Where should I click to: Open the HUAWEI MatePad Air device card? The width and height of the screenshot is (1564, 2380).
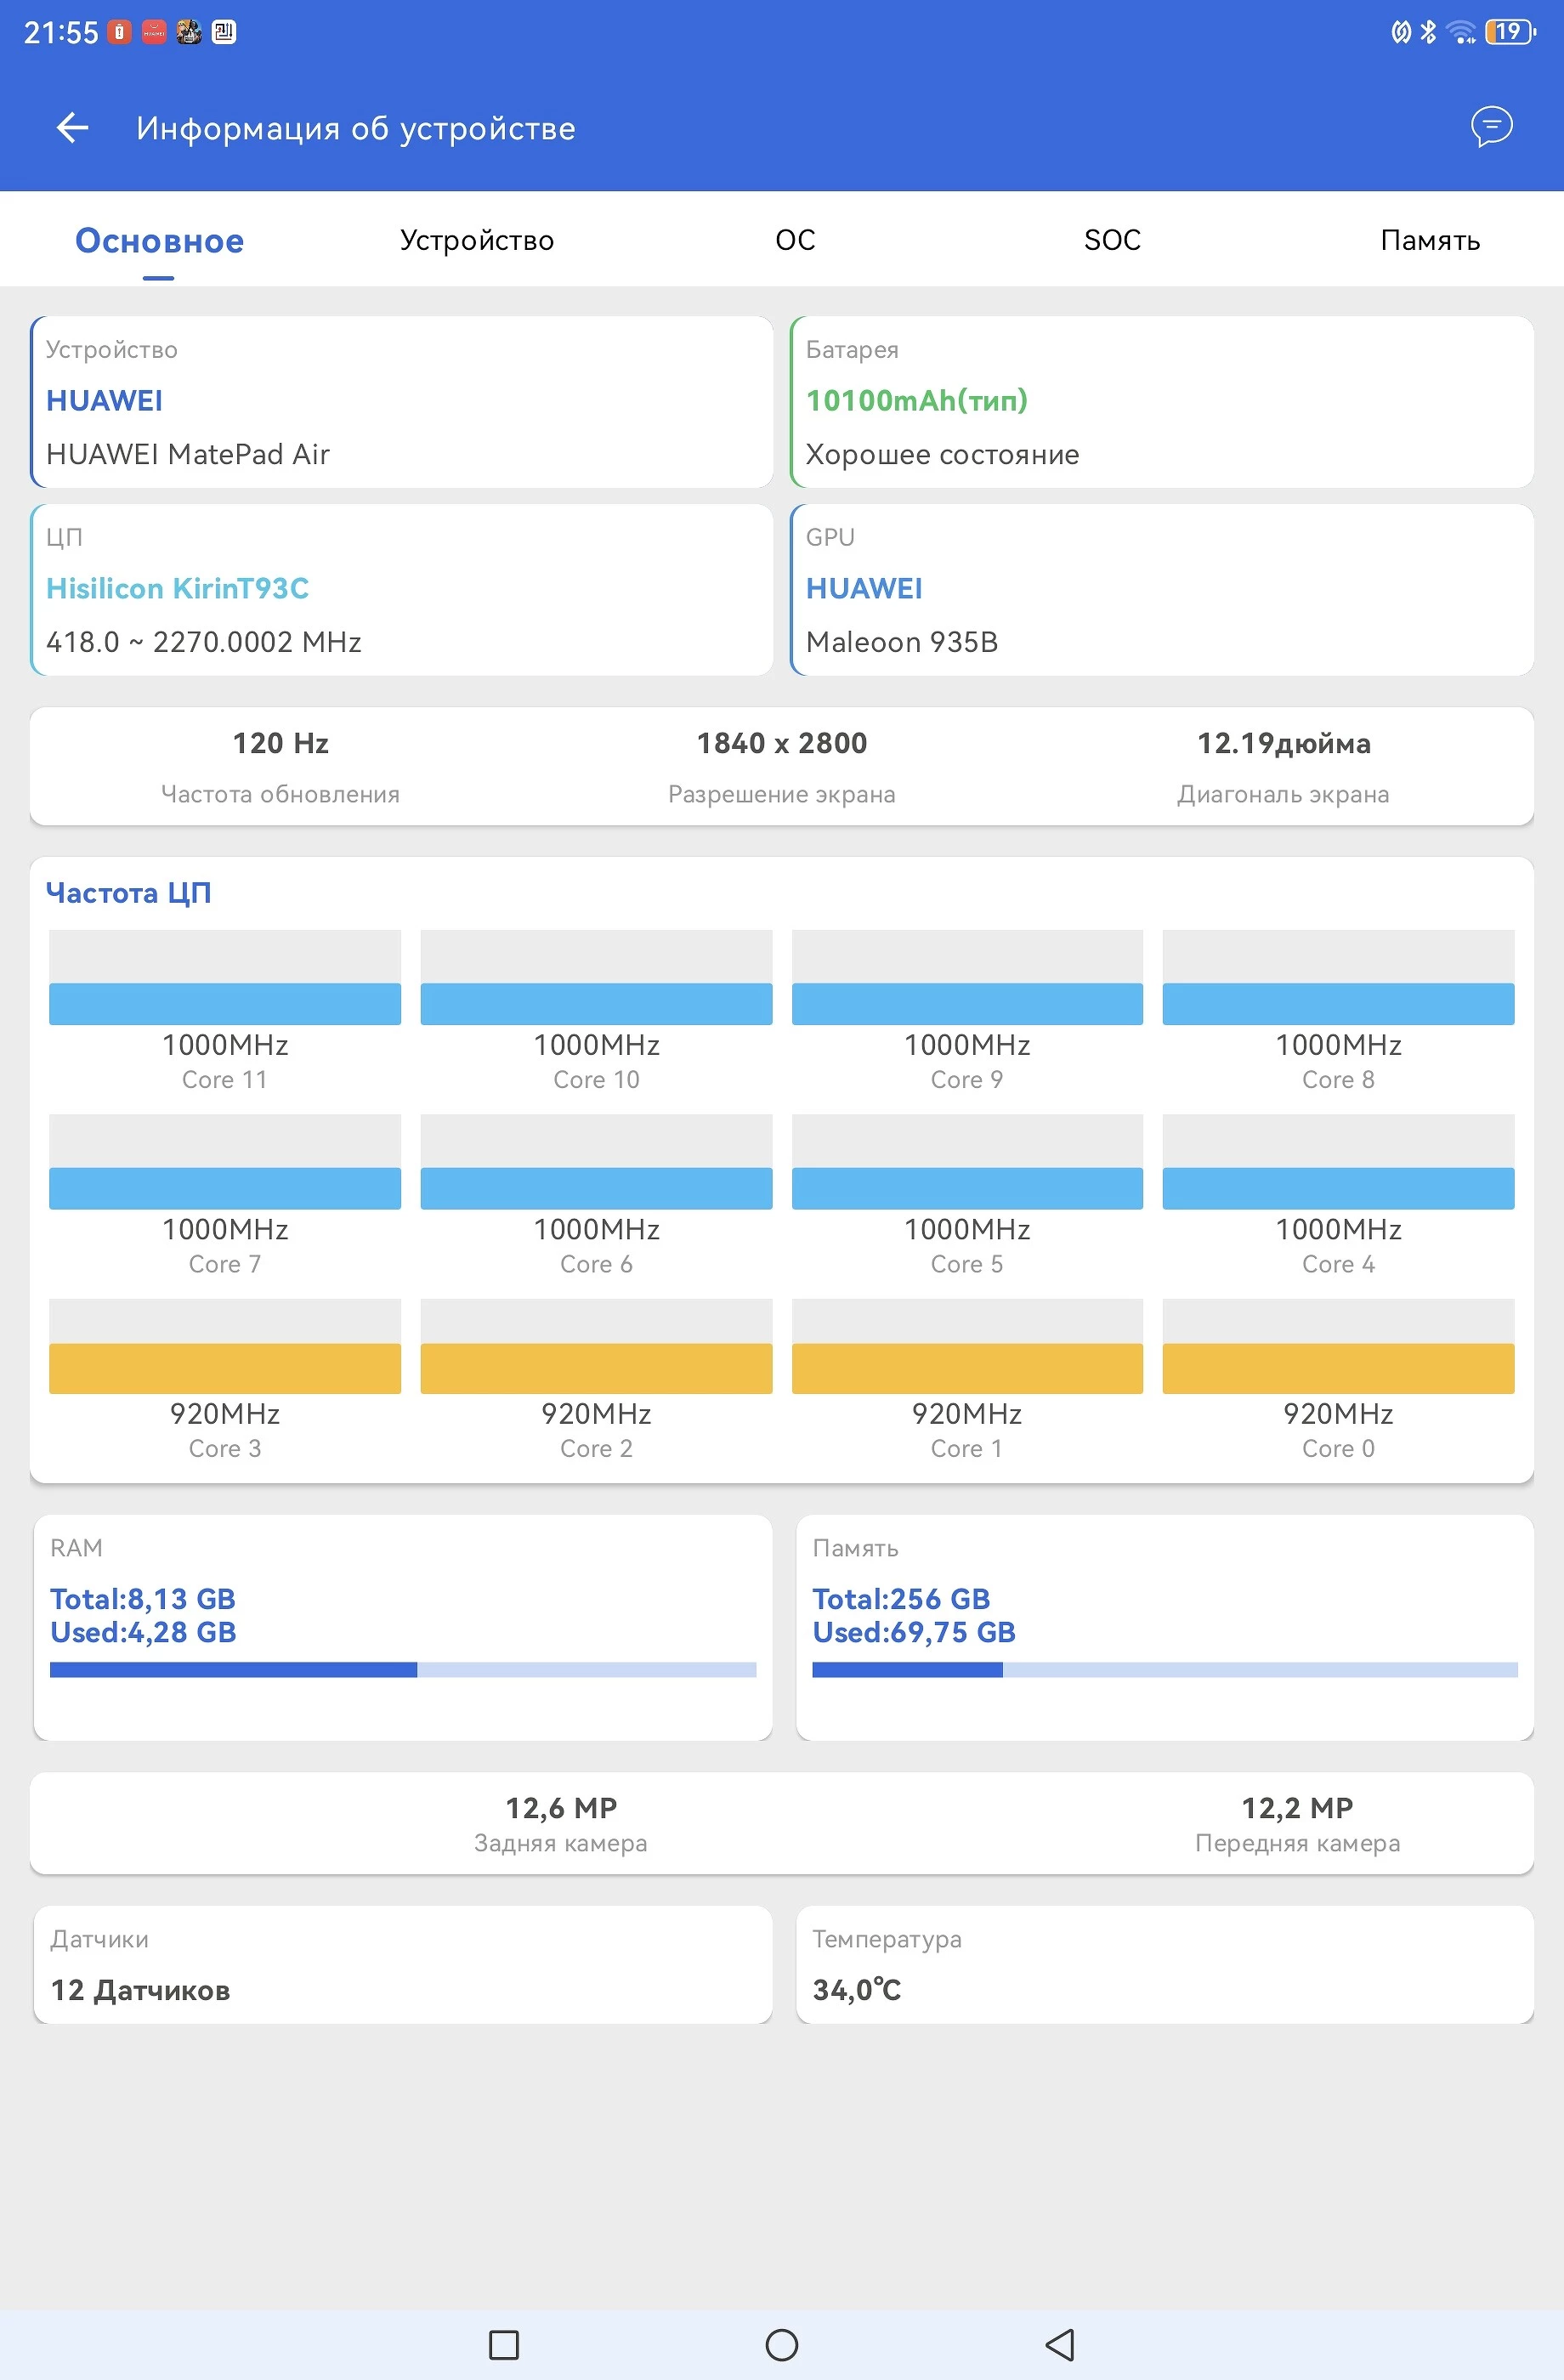(402, 402)
